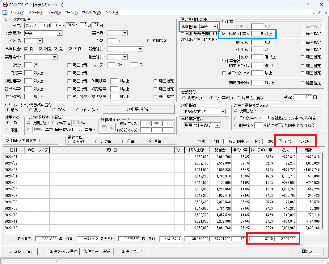Open the 馬券種類 dropdown showing 単勝
The image size is (329, 264).
[215, 27]
